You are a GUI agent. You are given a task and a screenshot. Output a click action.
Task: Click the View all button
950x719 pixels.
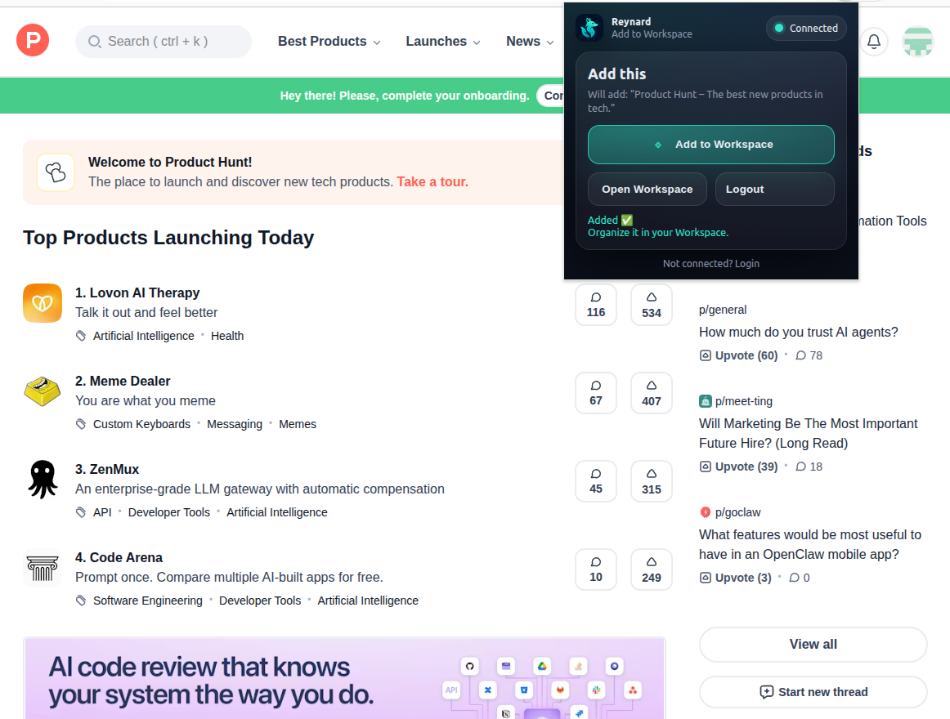(x=813, y=645)
